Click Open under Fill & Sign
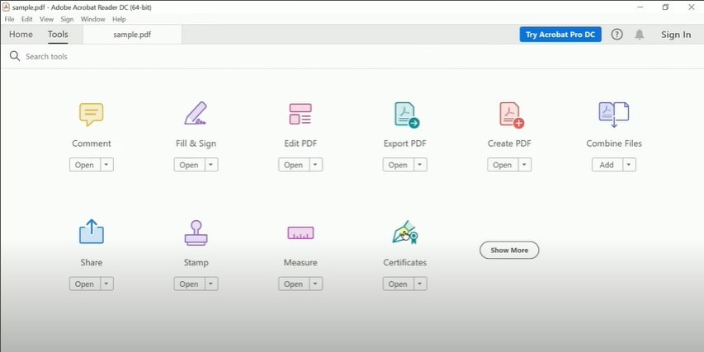 click(x=189, y=165)
